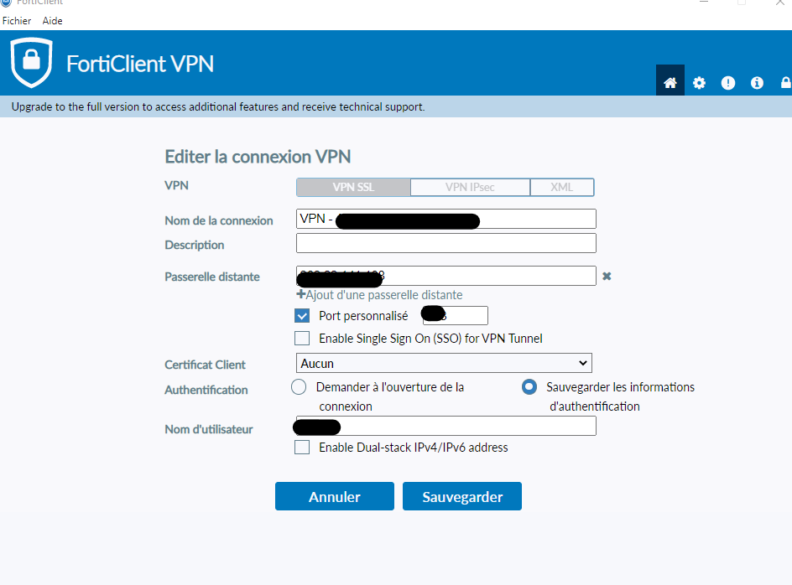Switch to the VPN IPsec tab
The image size is (792, 585).
pos(470,187)
